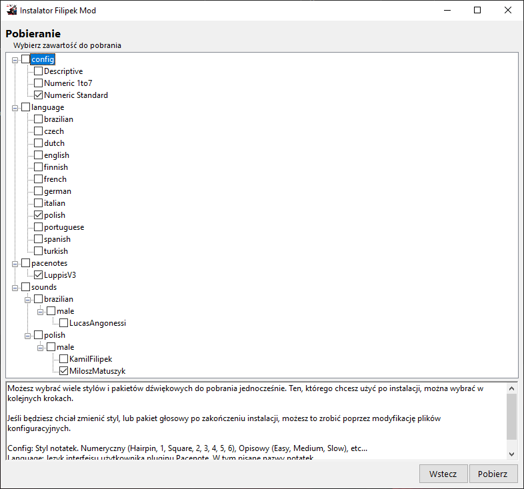
Task: Click the installer app icon in title bar
Action: click(11, 11)
